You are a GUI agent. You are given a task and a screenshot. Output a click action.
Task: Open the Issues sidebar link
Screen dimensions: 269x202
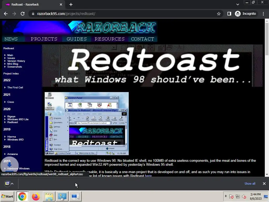(x=11, y=58)
